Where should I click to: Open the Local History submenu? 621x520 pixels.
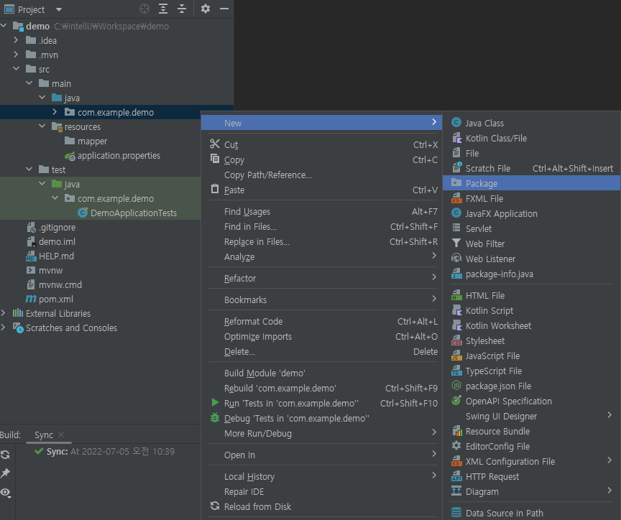[x=321, y=476]
